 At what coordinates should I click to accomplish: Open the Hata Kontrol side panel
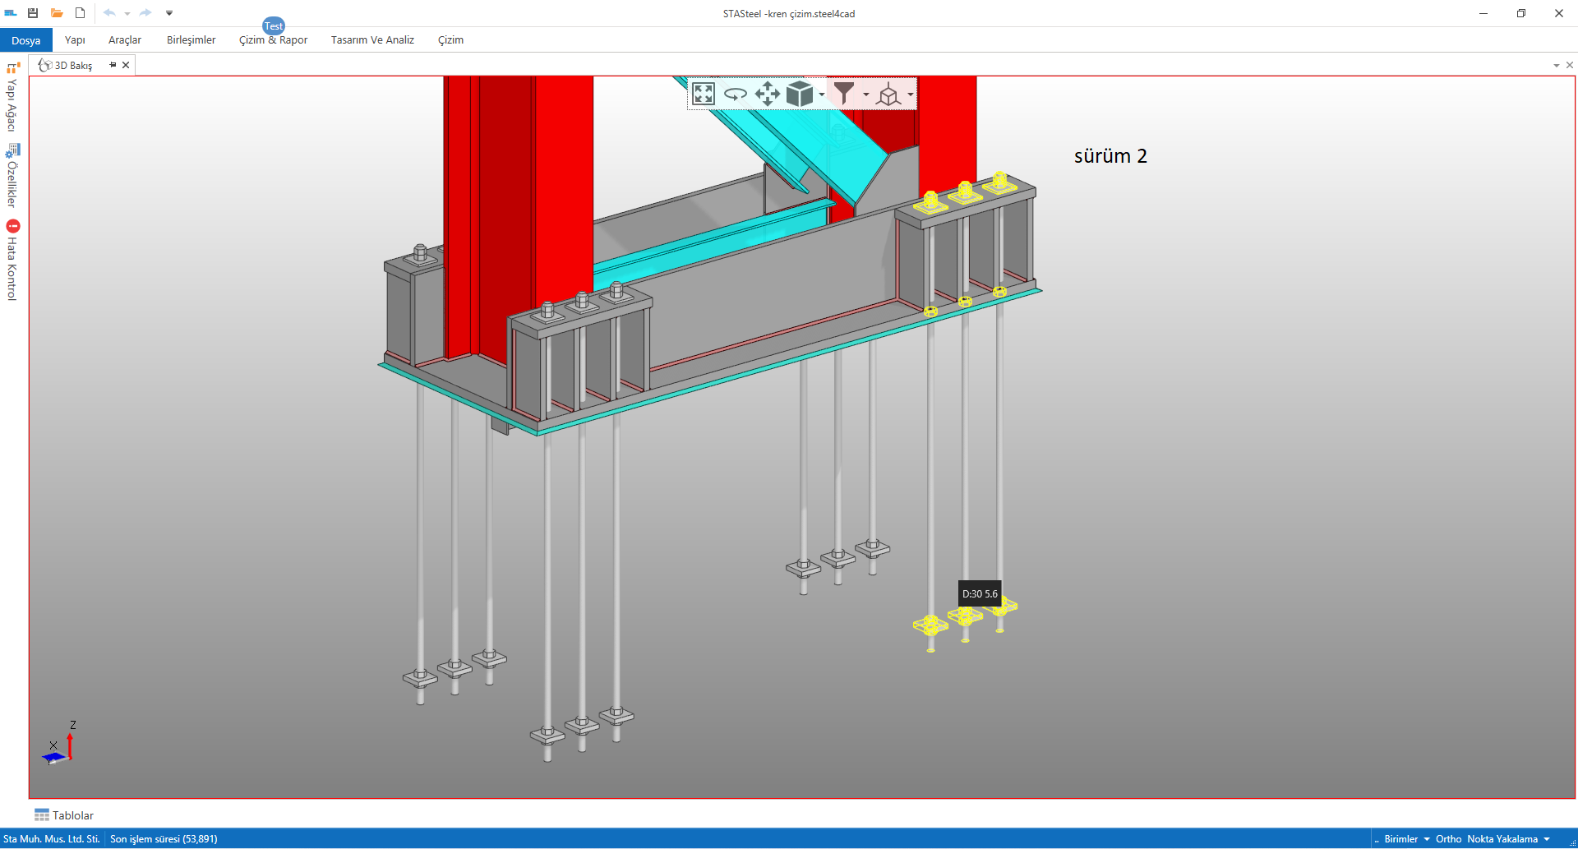click(x=12, y=261)
